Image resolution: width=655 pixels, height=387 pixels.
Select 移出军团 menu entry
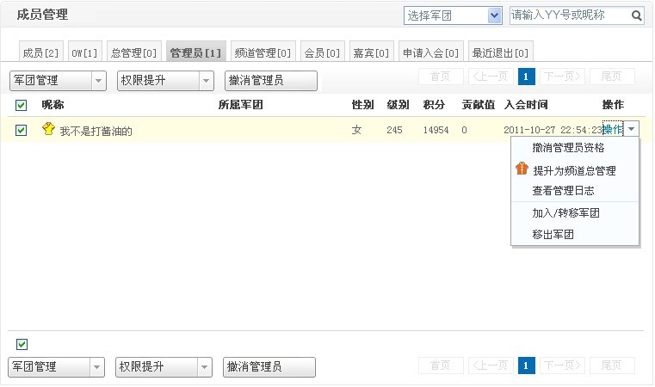(553, 234)
